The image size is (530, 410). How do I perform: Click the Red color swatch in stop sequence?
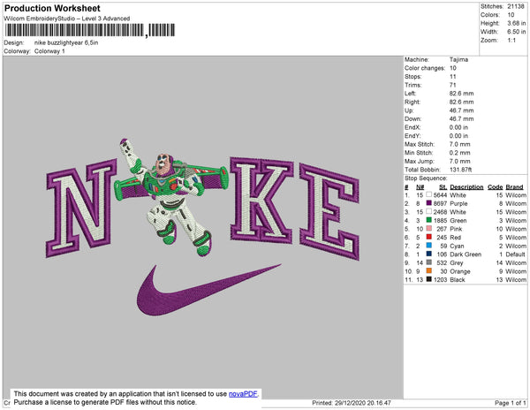click(x=429, y=237)
